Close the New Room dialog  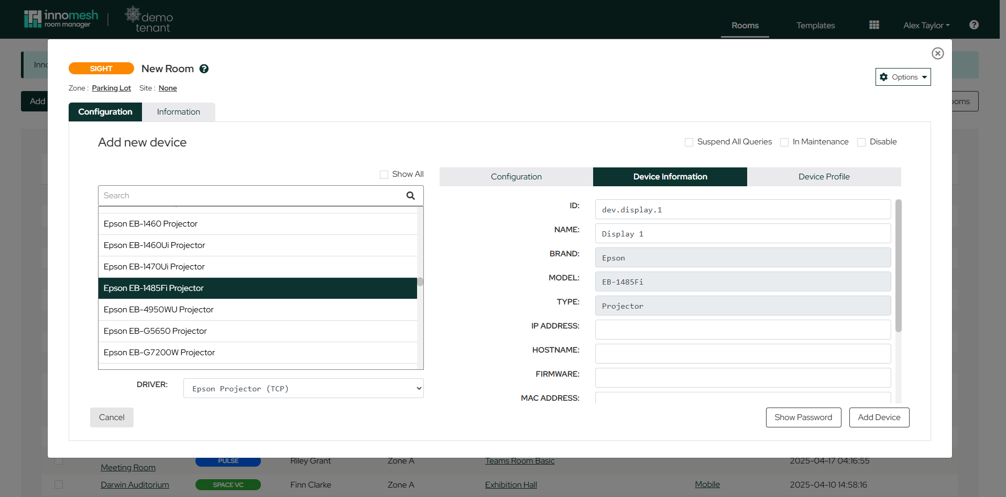pos(938,53)
